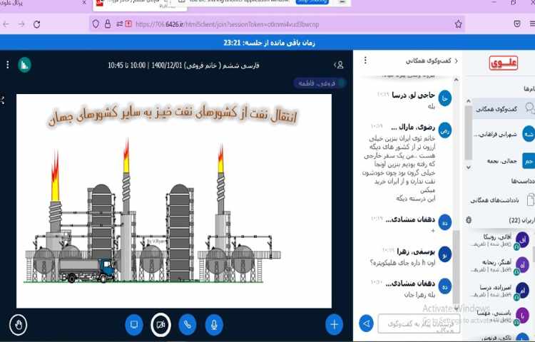Open browser hamburger menu
535x342 pixels.
pos(532,24)
